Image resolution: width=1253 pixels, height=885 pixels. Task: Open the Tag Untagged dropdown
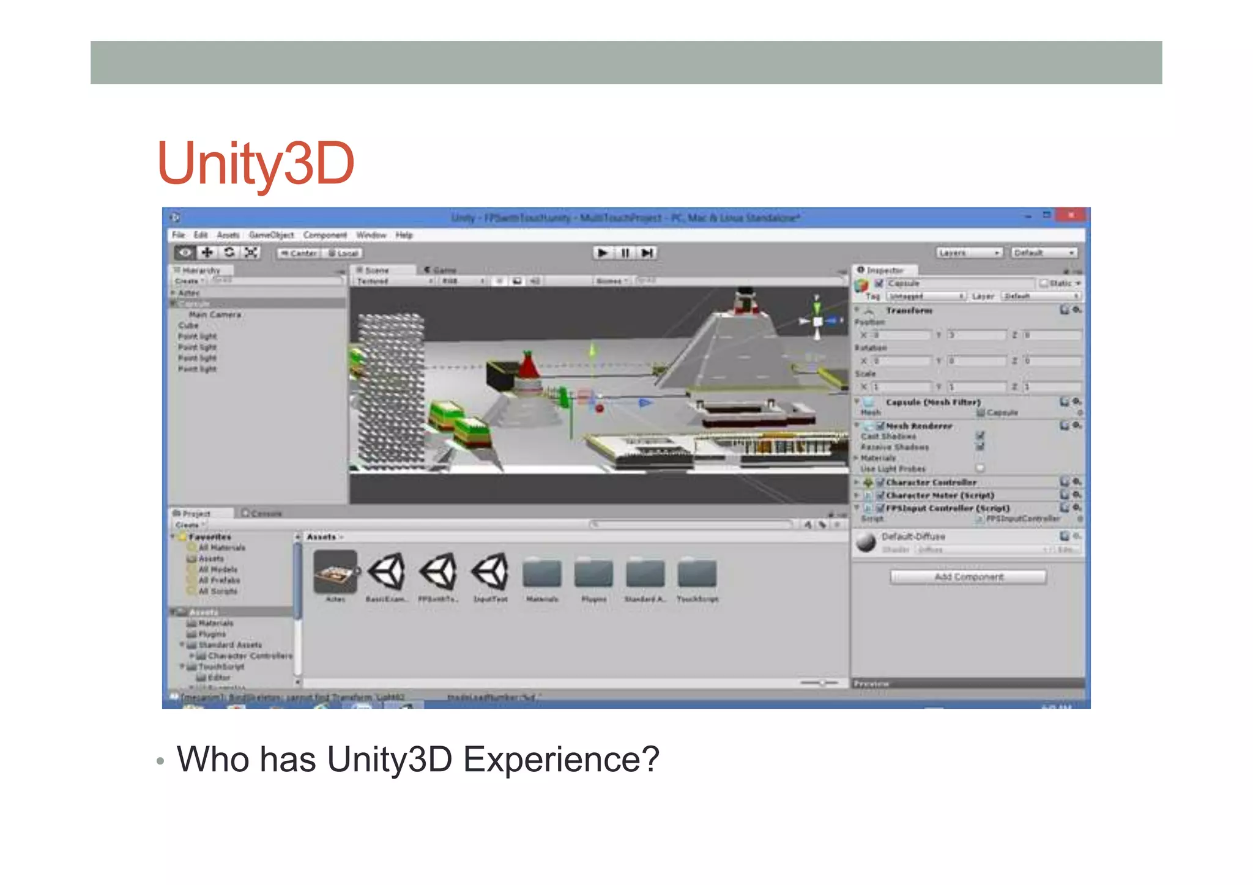[926, 296]
